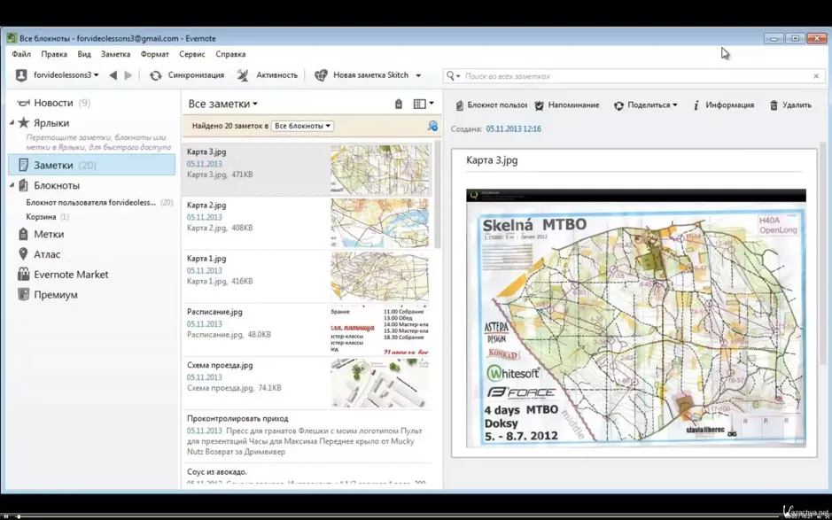Open Блокнот пользователя forvideoless... notebook
Viewport: 832px width, 520px height.
click(99, 203)
